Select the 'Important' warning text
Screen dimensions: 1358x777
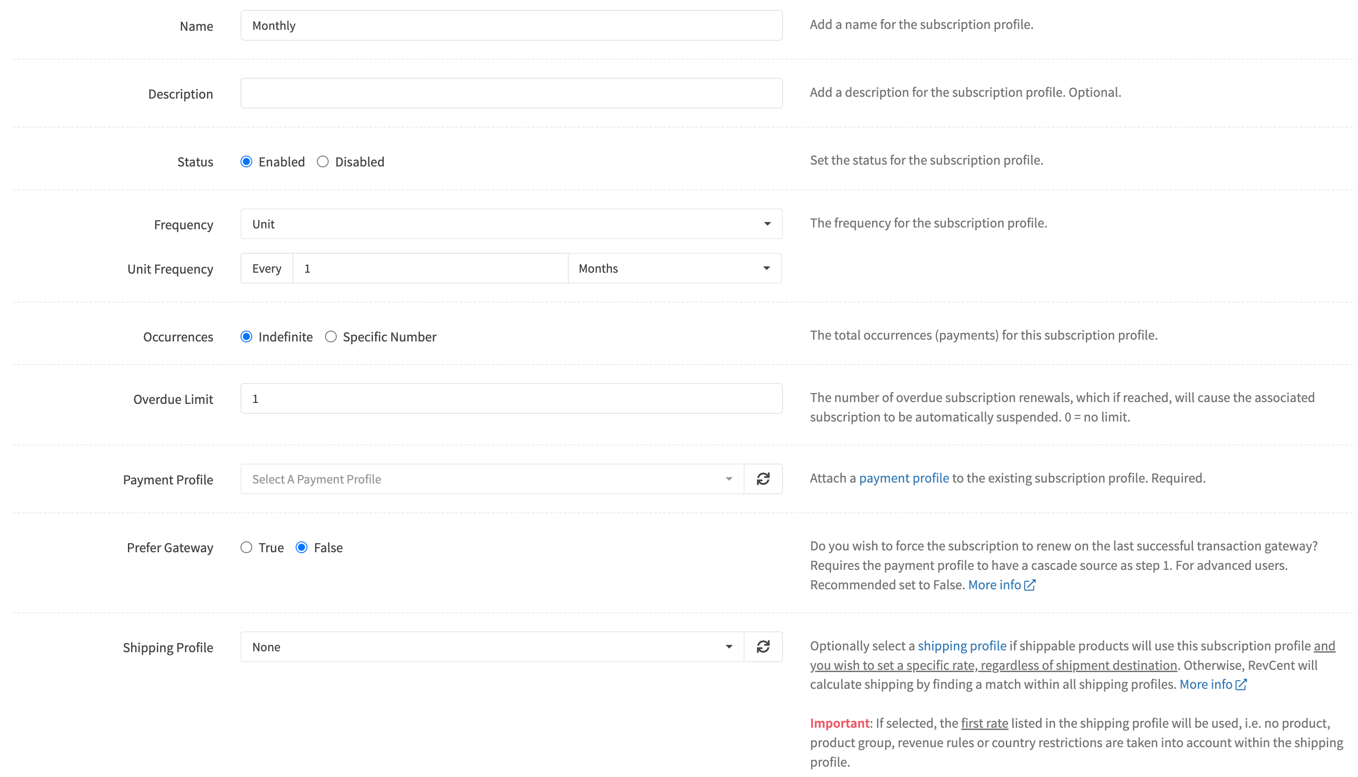pyautogui.click(x=839, y=723)
